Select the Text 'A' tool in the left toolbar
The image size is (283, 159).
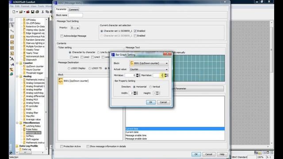point(12,59)
